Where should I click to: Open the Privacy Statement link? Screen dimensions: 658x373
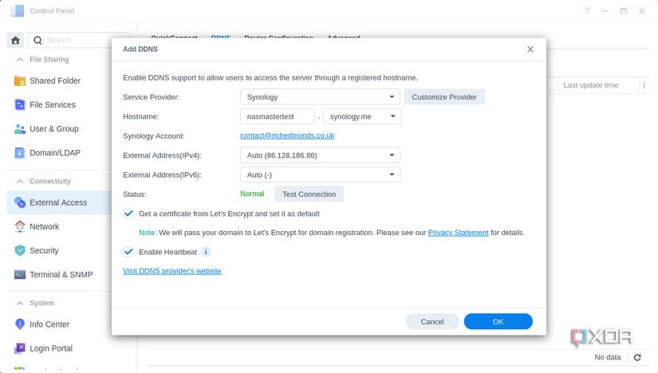pos(458,233)
